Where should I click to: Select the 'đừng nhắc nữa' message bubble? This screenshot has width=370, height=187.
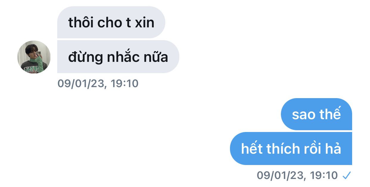point(118,57)
